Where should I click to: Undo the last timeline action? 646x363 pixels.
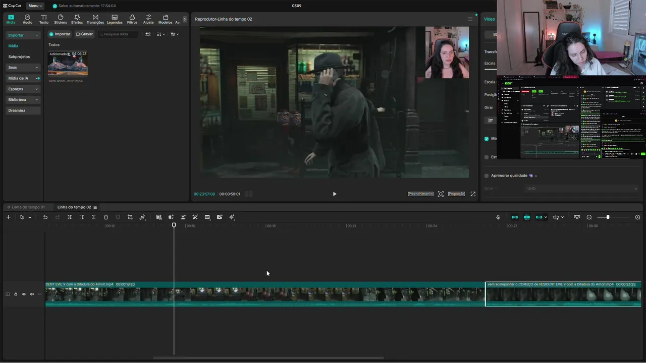[45, 217]
